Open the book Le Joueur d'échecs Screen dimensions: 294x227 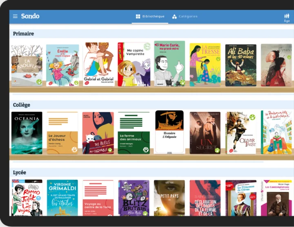point(62,133)
